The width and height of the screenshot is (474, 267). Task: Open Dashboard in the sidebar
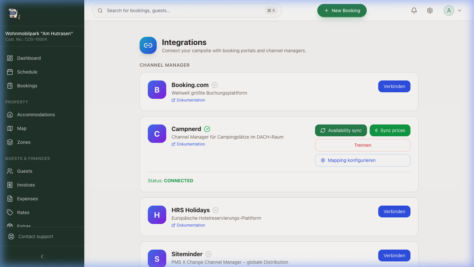pos(42,58)
